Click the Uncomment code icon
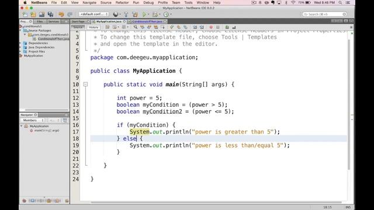This screenshot has width=374, height=210. [234, 27]
